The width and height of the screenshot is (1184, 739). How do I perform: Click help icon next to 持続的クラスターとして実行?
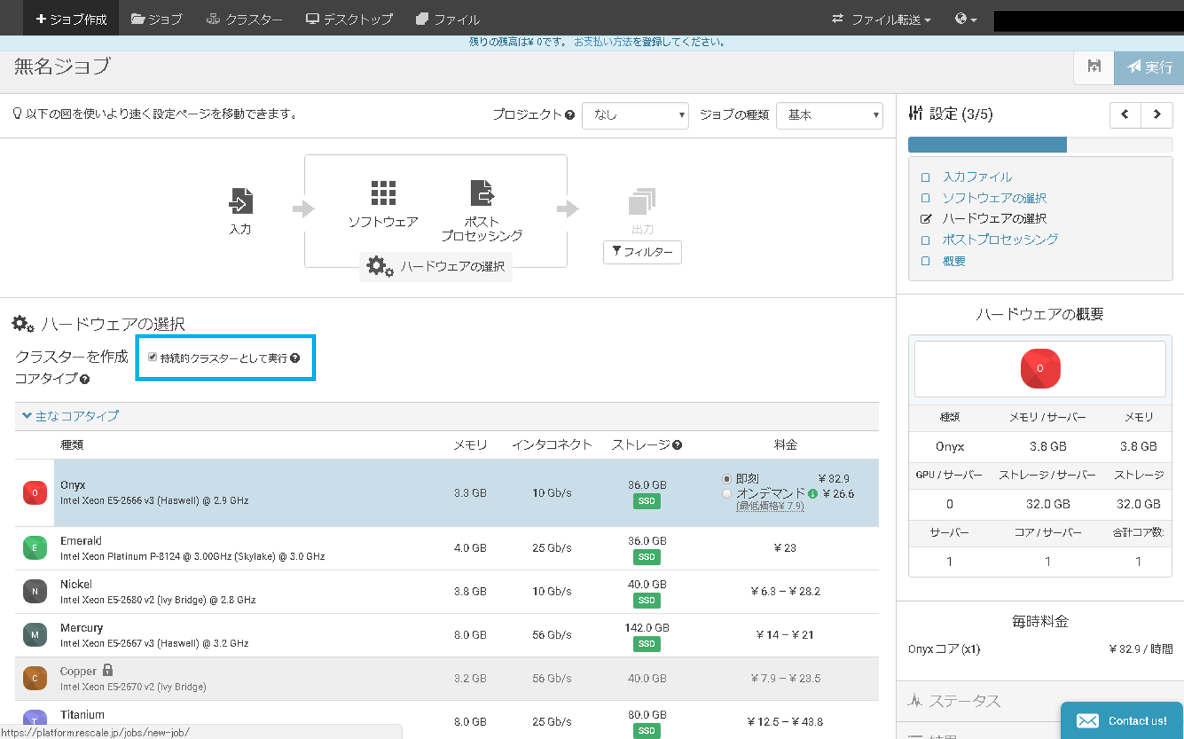click(x=295, y=358)
